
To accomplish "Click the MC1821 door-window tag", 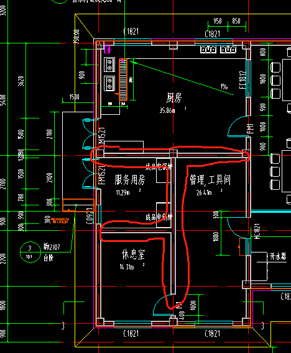I will pos(257,231).
